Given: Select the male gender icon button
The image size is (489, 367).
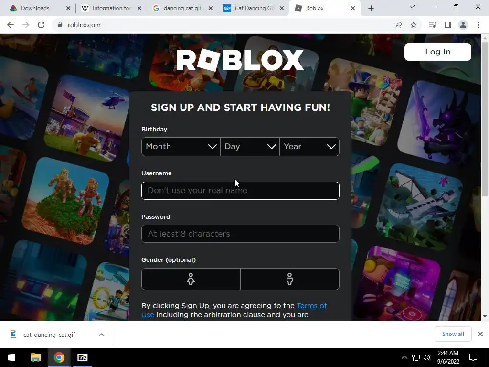Looking at the screenshot, I should 290,279.
